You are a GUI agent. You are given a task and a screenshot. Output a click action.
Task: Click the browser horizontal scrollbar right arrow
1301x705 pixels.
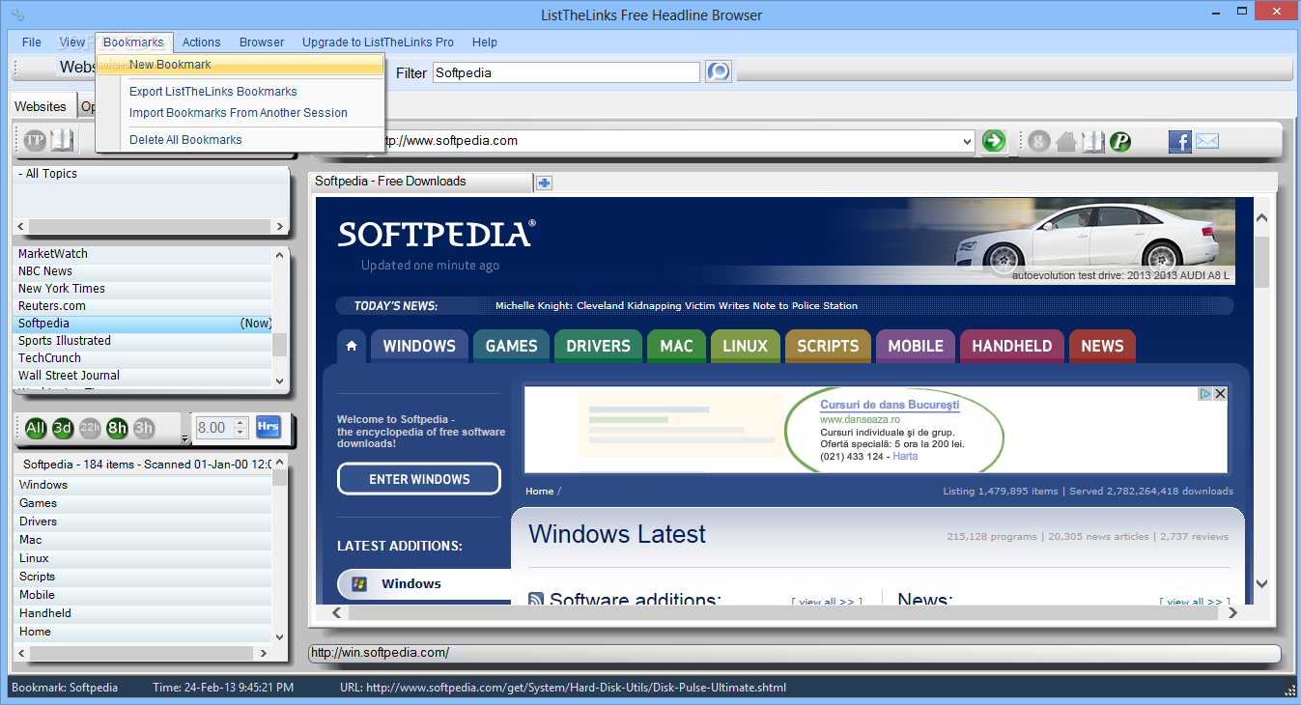[1231, 612]
